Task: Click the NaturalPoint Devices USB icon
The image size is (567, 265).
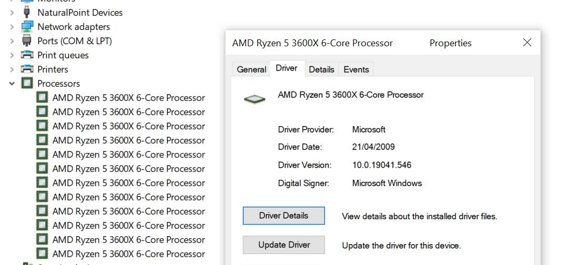Action: (27, 12)
